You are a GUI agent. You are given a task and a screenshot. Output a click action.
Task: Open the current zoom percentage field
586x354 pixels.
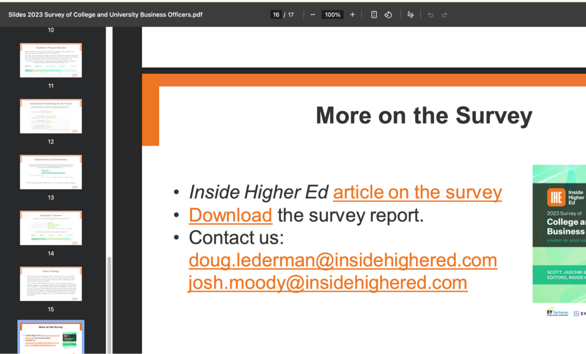click(332, 14)
